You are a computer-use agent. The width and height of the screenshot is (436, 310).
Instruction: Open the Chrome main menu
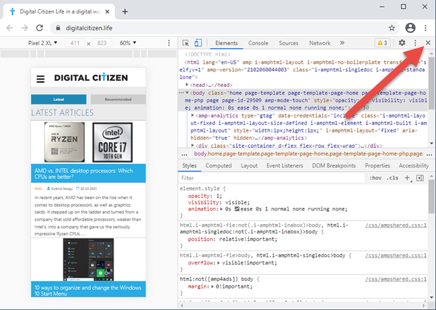coord(425,28)
